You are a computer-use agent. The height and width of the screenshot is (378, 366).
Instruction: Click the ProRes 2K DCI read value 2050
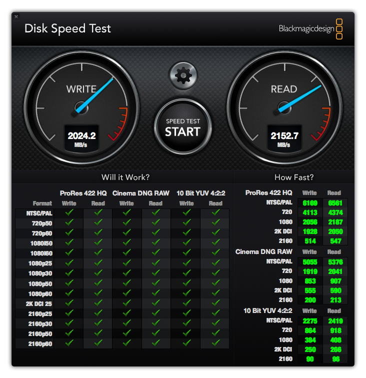tap(335, 231)
